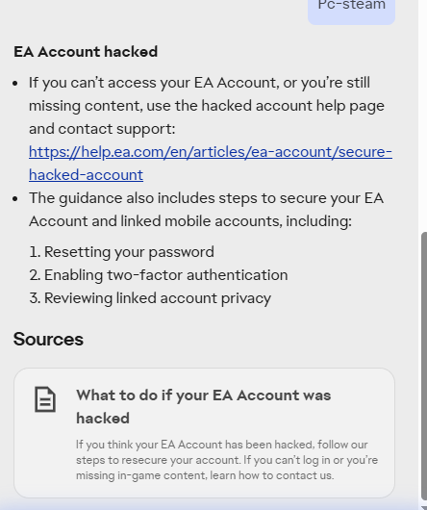Click the scrollbar down arrow at the bottom
The width and height of the screenshot is (427, 510).
click(x=424, y=508)
